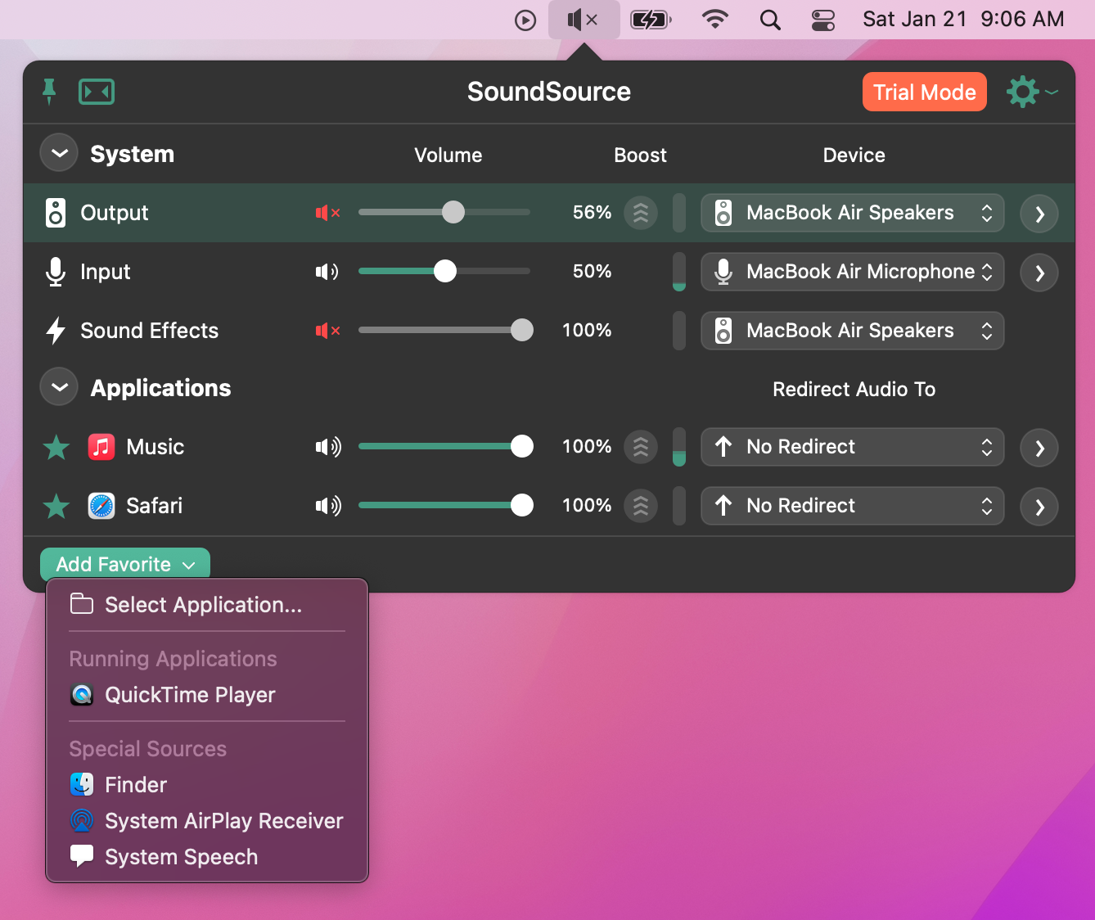Add System Speech as favorite
Image resolution: width=1095 pixels, height=920 pixels.
207,856
